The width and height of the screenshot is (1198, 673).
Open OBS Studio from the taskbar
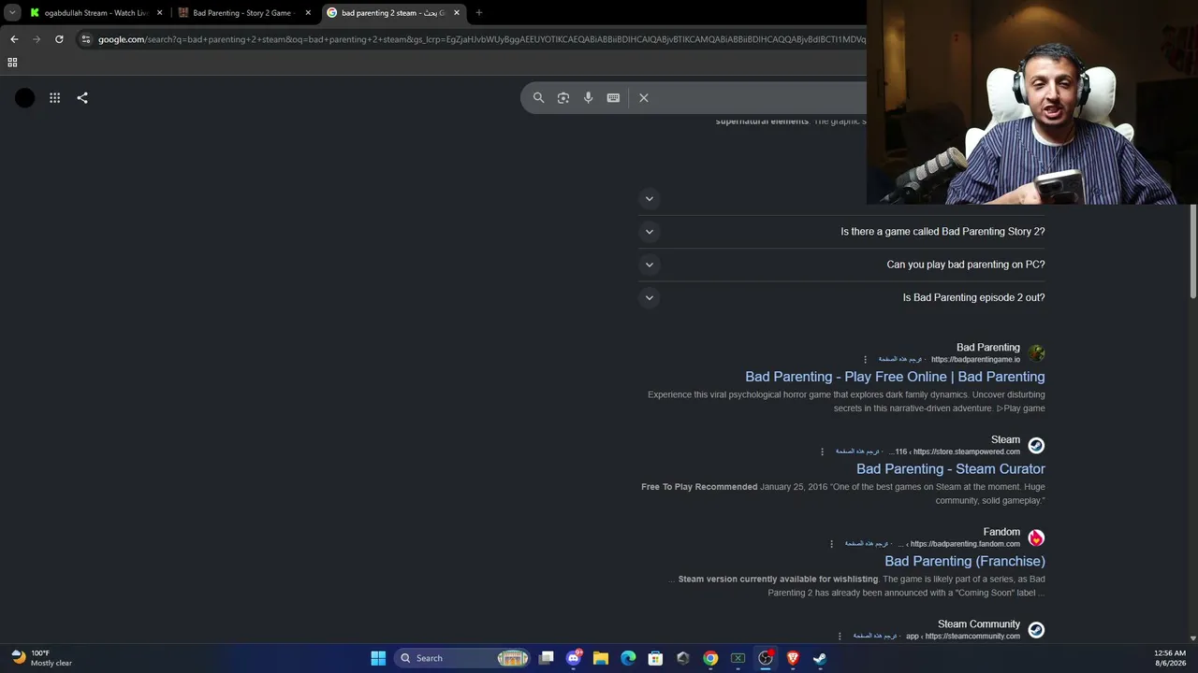click(766, 658)
